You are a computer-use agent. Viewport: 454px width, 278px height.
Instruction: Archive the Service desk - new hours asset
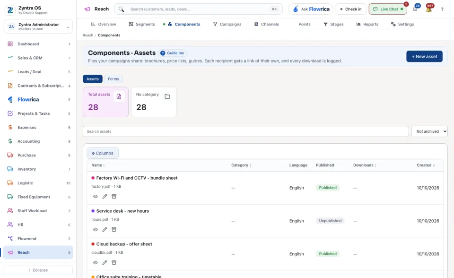(114, 229)
